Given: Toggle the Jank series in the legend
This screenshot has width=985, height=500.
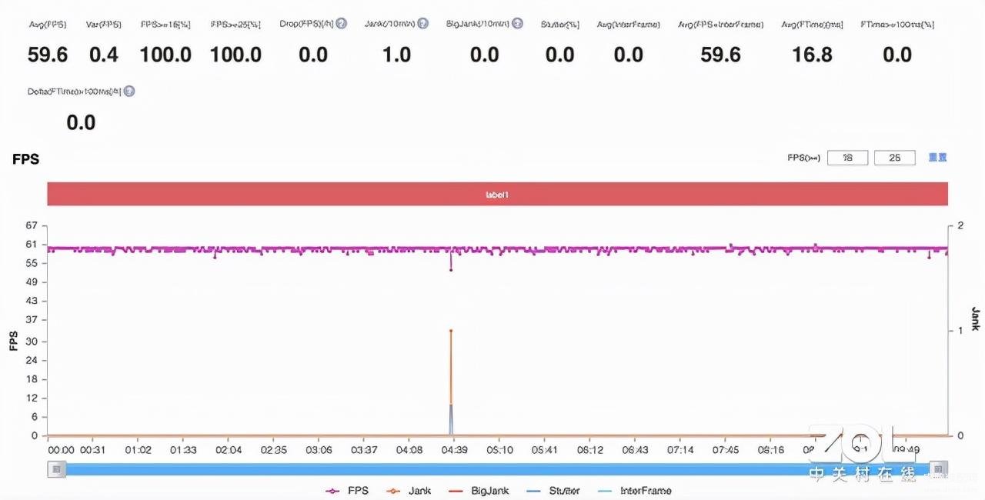Looking at the screenshot, I should [409, 491].
